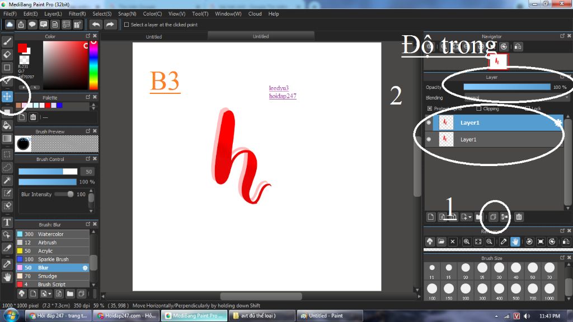Click brush list scroll up arrow
The height and width of the screenshot is (322, 573).
93,232
